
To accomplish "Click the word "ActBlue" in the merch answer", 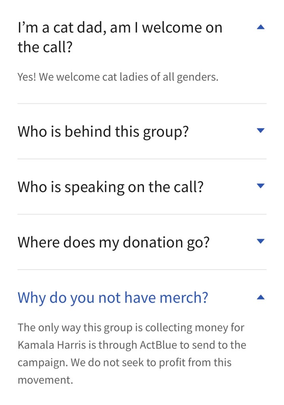I will point(158,345).
